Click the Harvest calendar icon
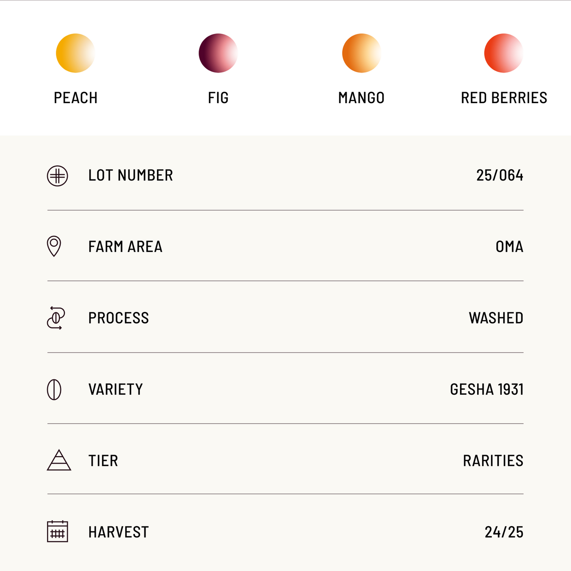Screen dimensions: 571x571 pyautogui.click(x=58, y=531)
